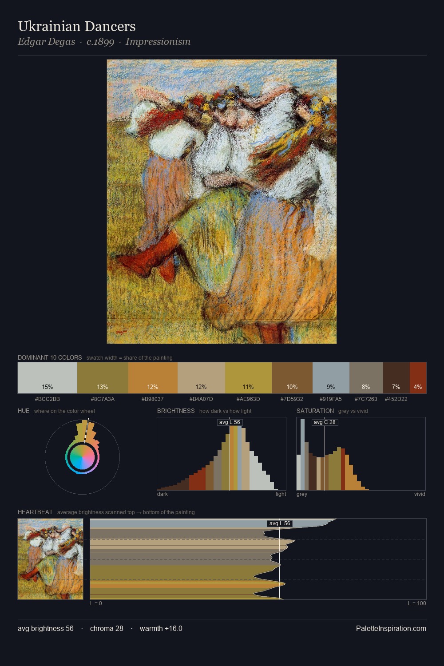Click the #7D5932 brown swatch

click(x=292, y=378)
